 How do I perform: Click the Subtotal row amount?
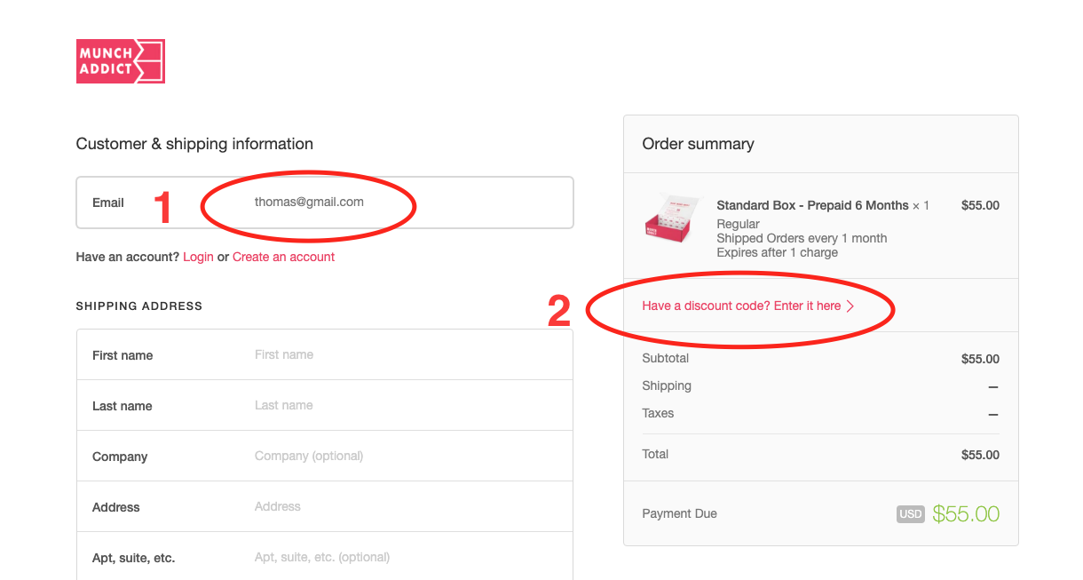tap(980, 359)
